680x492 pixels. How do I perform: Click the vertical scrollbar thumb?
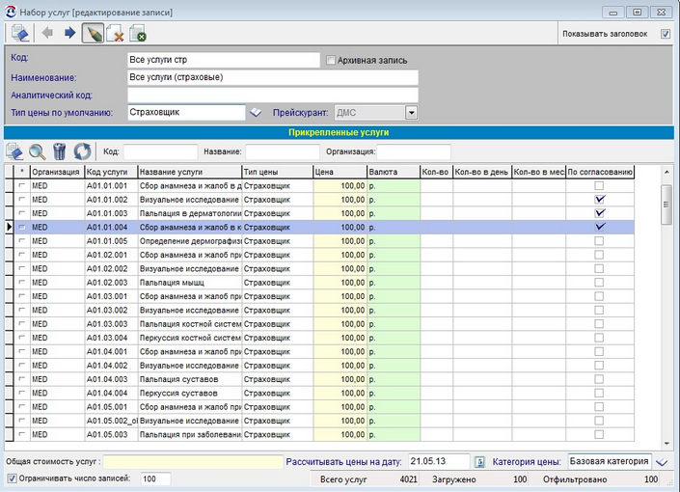[x=666, y=205]
